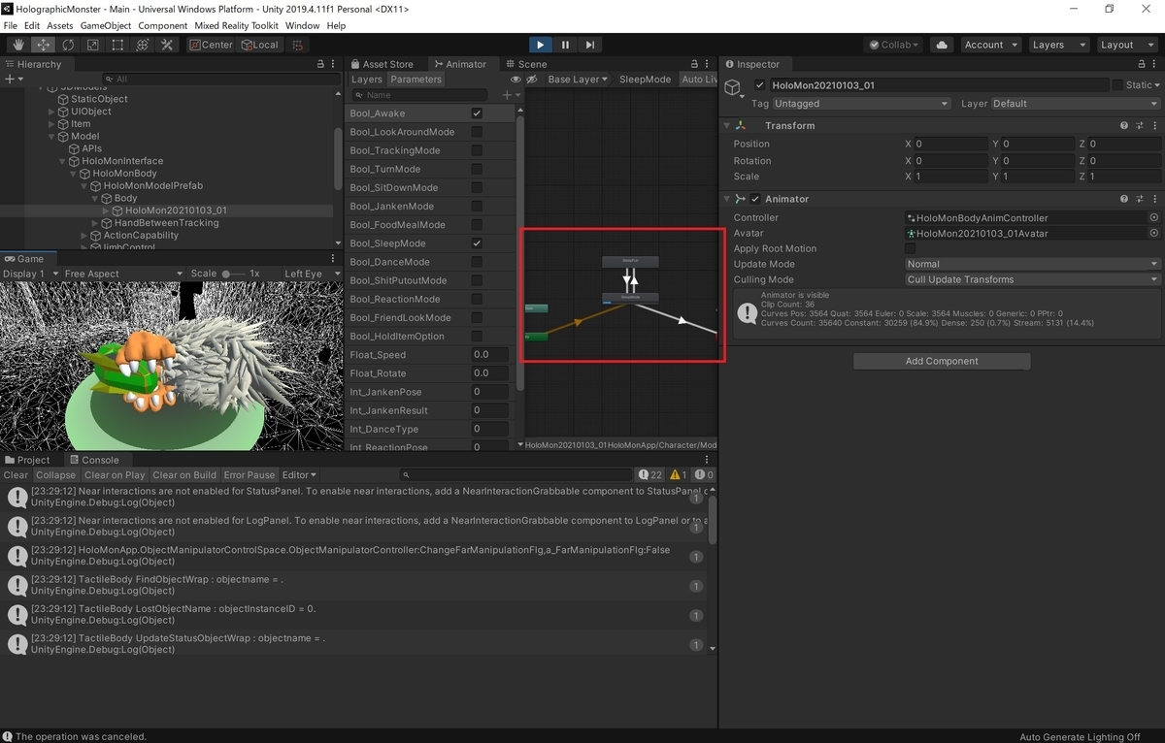
Task: Enable the Bool_SitDownMode parameter
Action: 477,188
